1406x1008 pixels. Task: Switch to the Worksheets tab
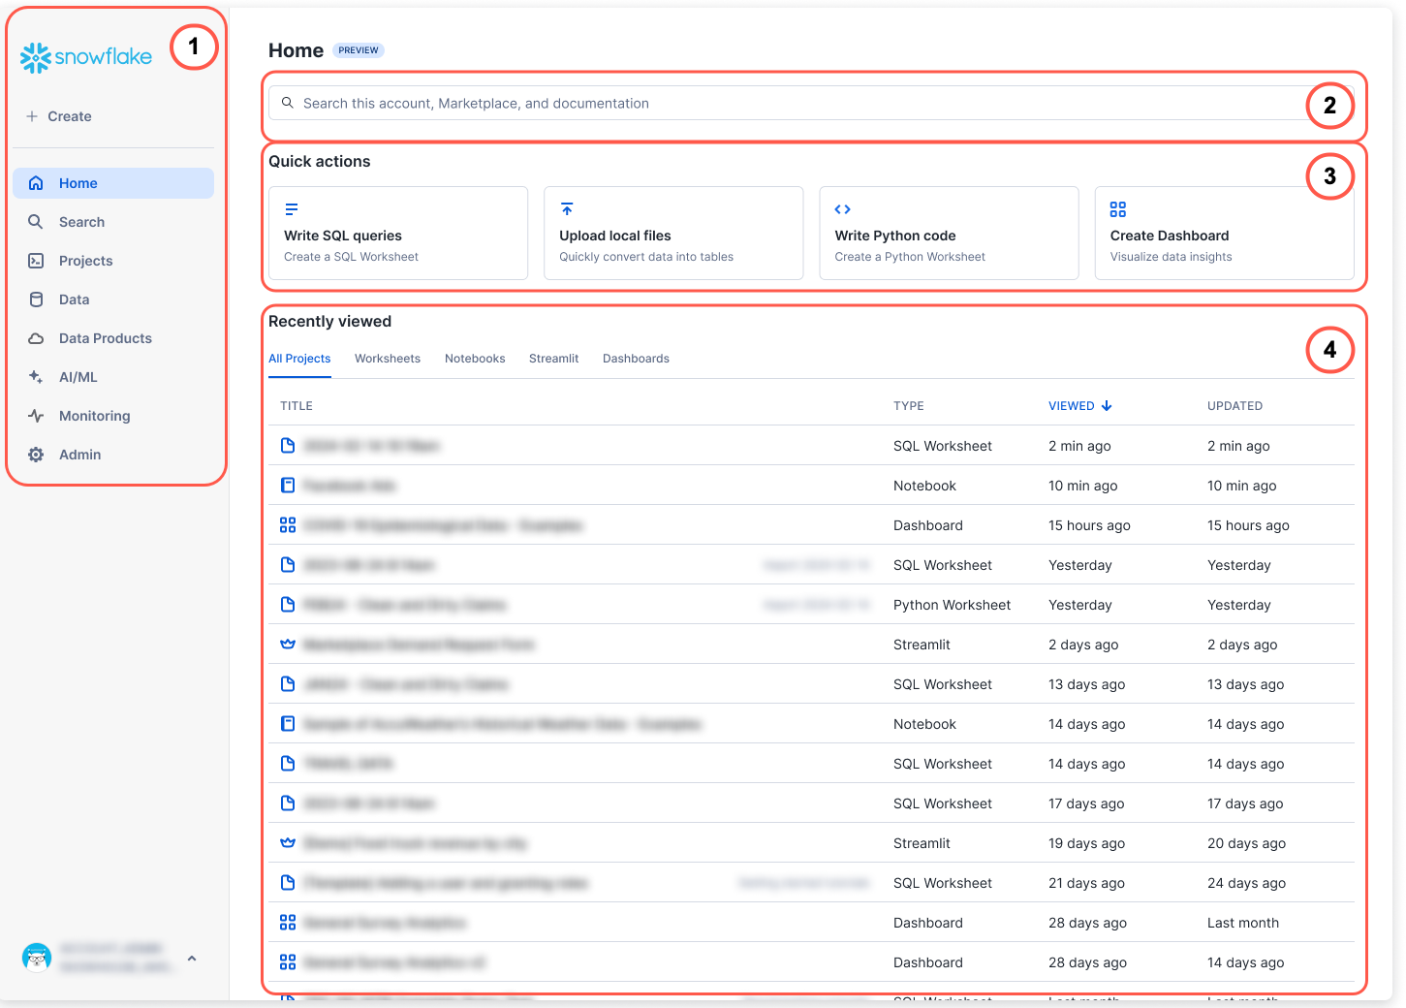click(x=387, y=359)
